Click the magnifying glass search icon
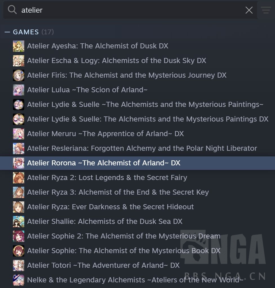Image resolution: width=275 pixels, height=288 pixels. (12, 10)
